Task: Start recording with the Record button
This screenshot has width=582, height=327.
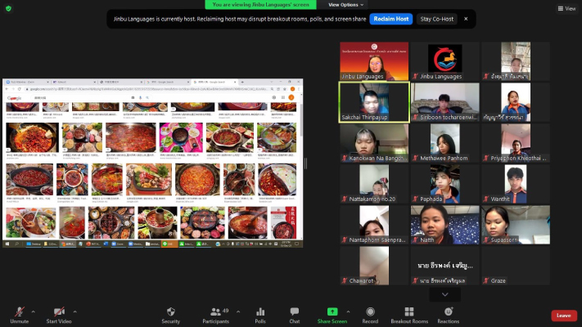Action: [x=370, y=314]
